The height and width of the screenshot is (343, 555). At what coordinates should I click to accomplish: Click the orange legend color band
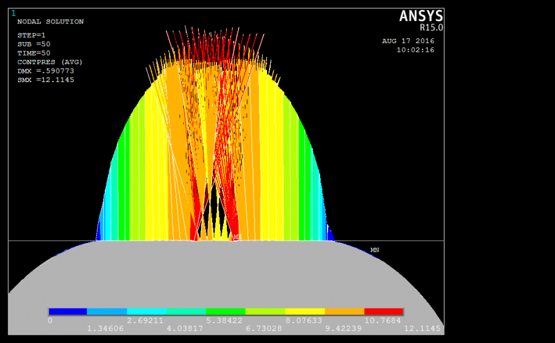click(x=345, y=312)
